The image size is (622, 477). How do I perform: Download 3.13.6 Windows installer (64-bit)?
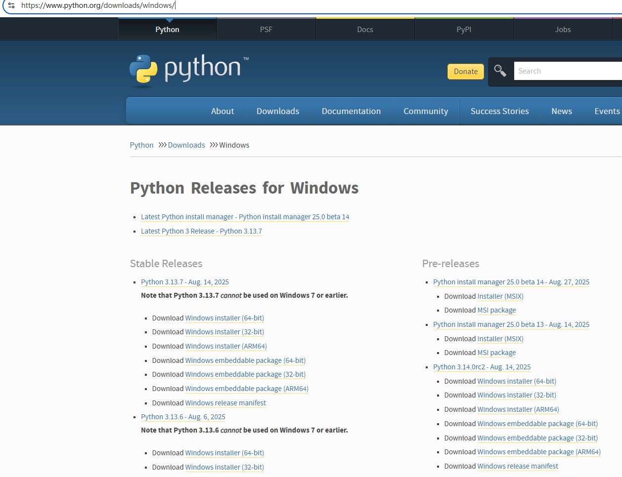coord(224,453)
